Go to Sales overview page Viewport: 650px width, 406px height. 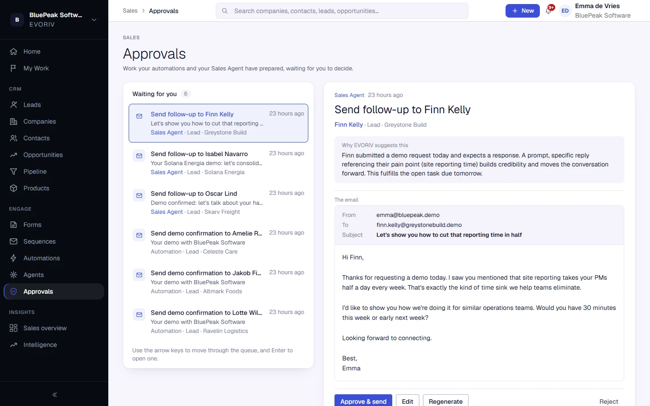(54, 328)
